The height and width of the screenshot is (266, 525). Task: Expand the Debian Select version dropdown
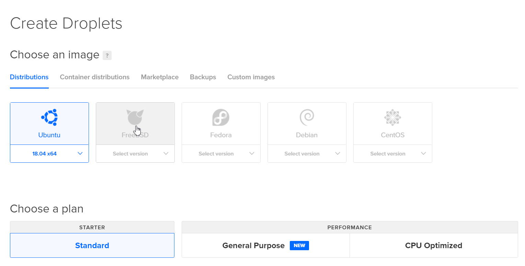click(307, 153)
